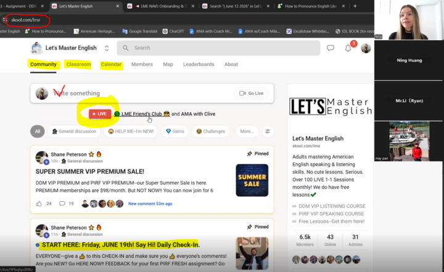The width and height of the screenshot is (444, 272).
Task: Switch to the Classroom tab
Action: pyautogui.click(x=78, y=64)
